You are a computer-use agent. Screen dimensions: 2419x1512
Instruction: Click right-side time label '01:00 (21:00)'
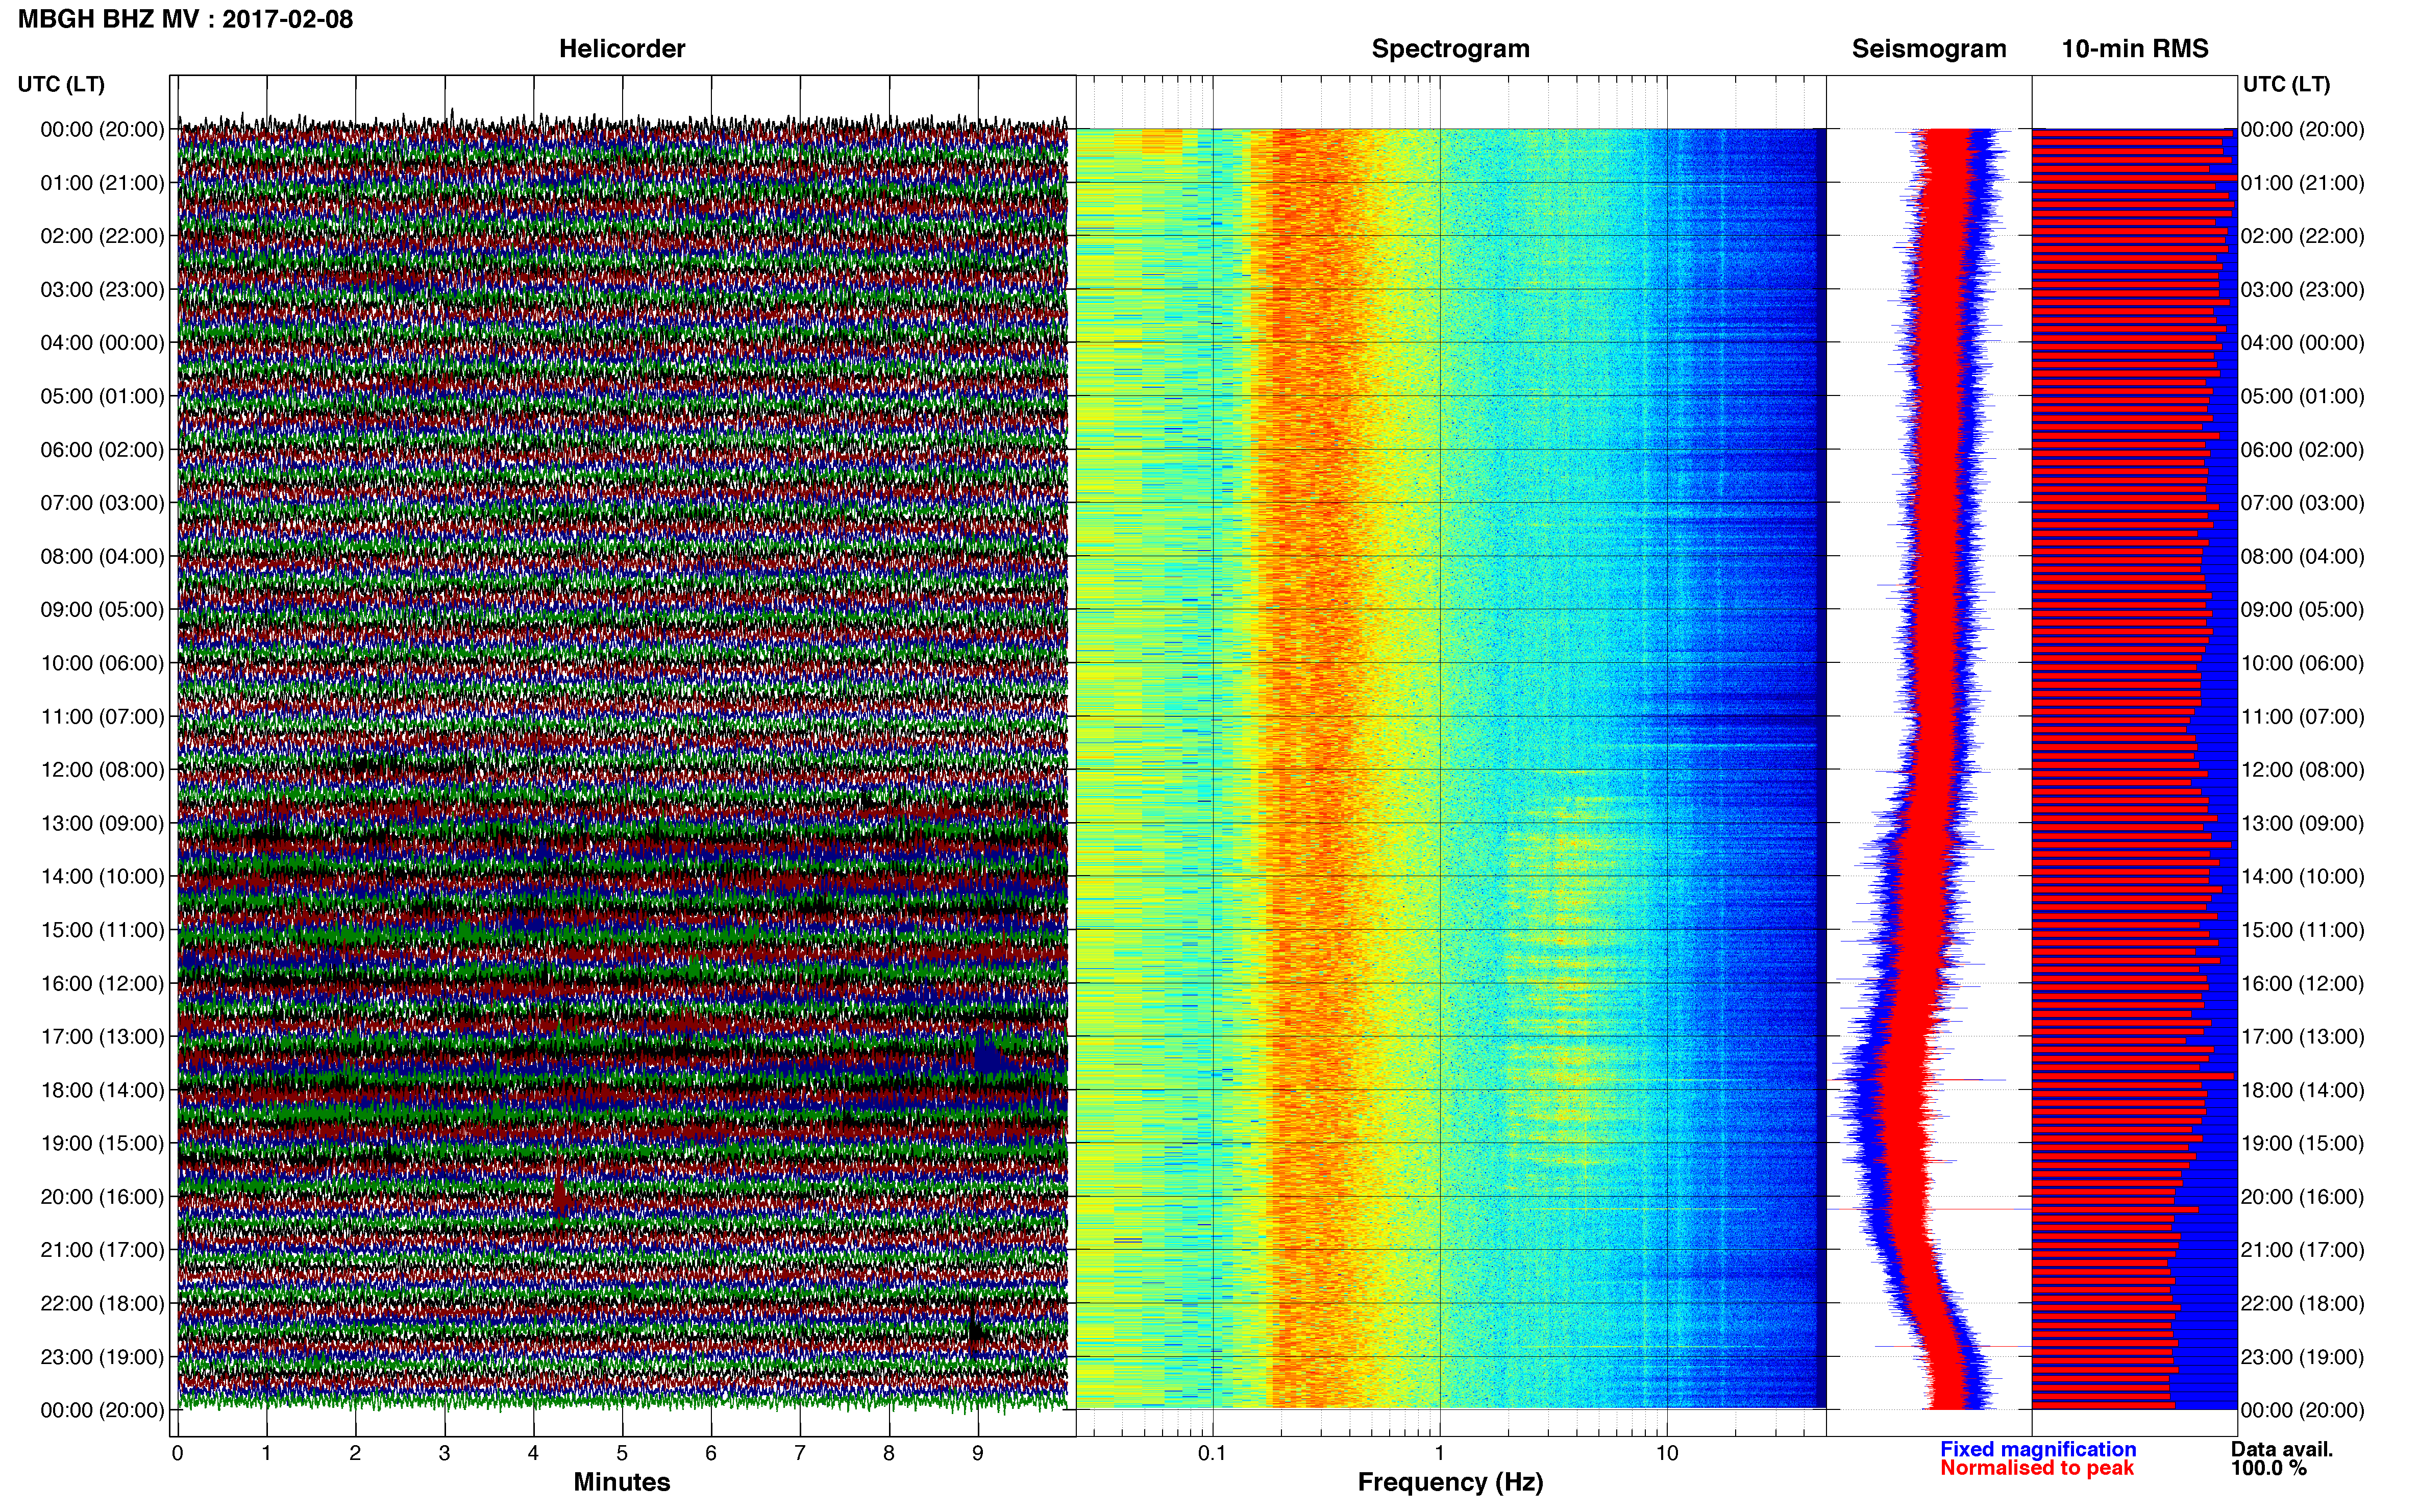click(2302, 183)
